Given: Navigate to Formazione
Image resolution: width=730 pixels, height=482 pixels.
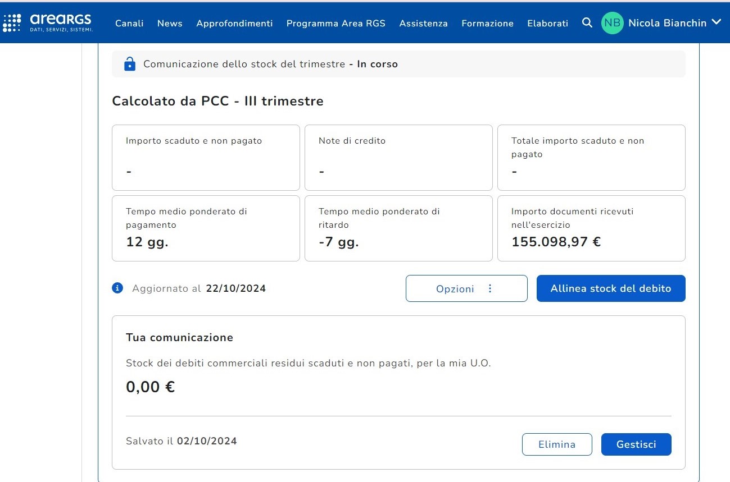Looking at the screenshot, I should coord(487,23).
